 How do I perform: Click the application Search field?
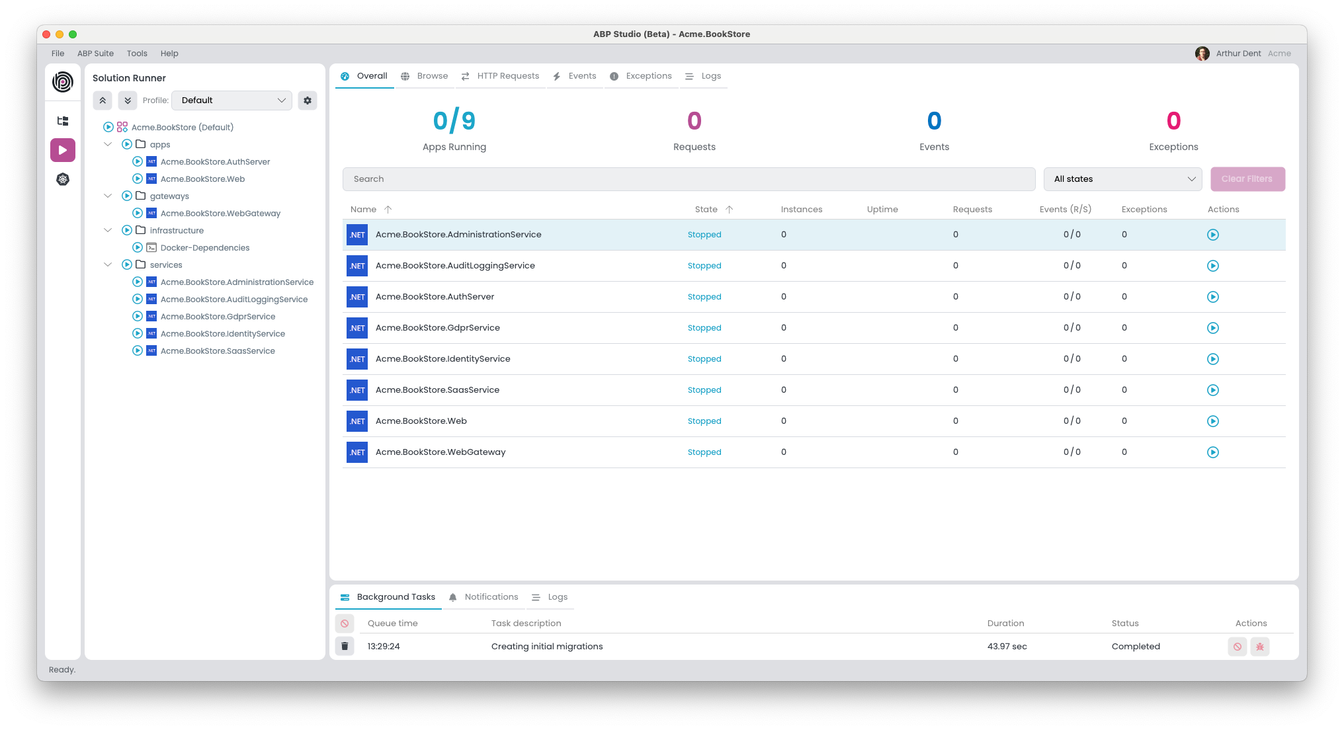pyautogui.click(x=688, y=179)
